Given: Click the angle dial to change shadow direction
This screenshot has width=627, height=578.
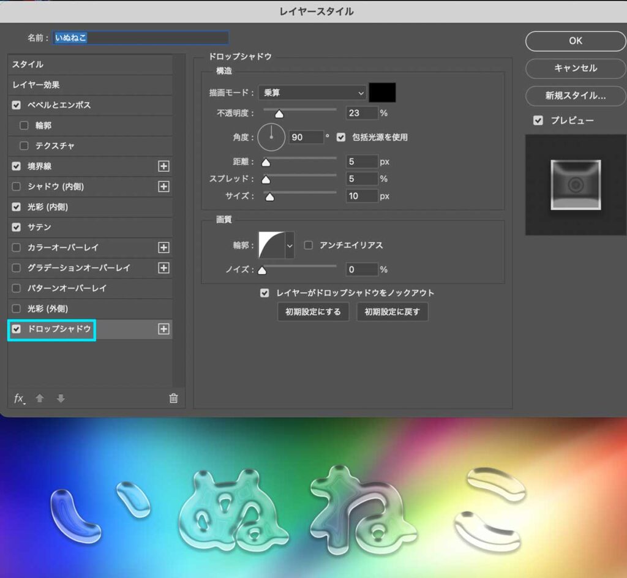Looking at the screenshot, I should [x=271, y=137].
